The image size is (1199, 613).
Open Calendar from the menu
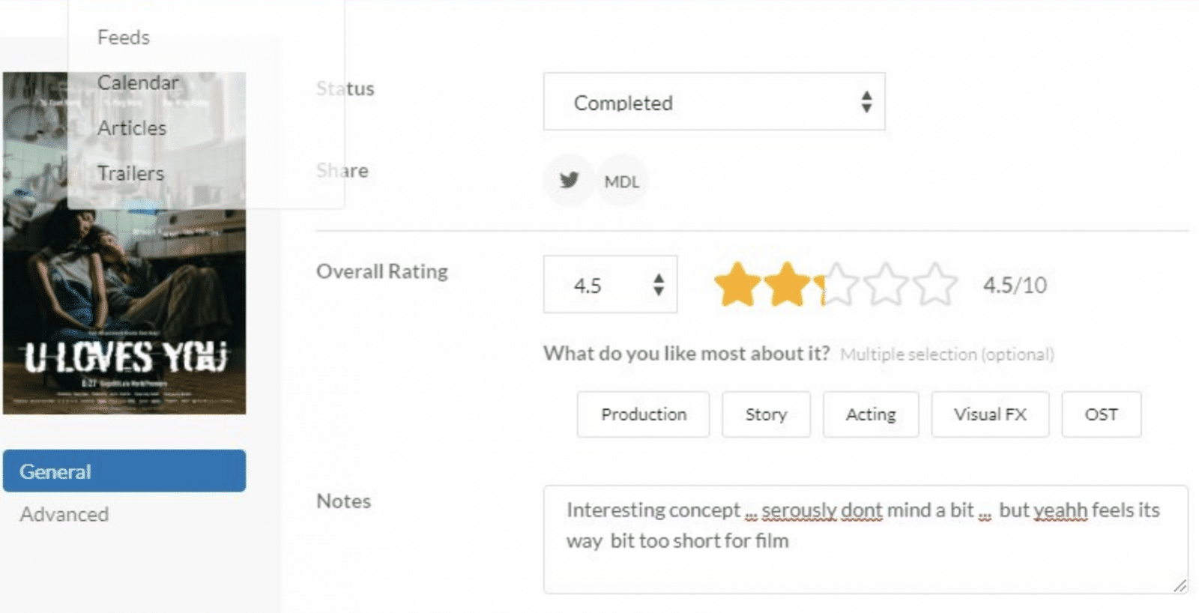coord(138,82)
